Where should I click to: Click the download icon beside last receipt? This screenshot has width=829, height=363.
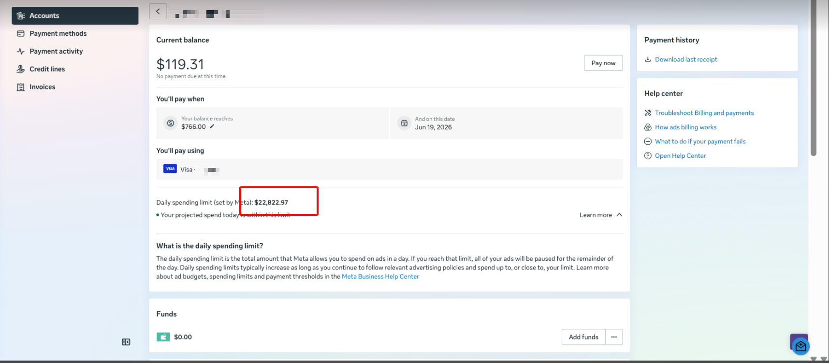click(x=648, y=59)
